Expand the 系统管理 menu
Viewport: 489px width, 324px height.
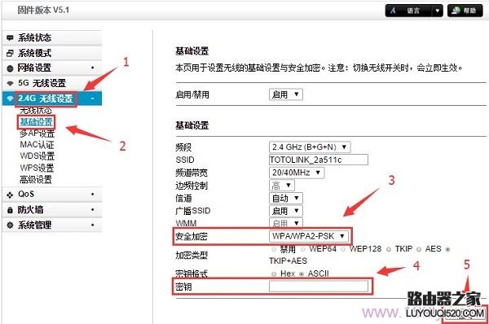coord(52,225)
